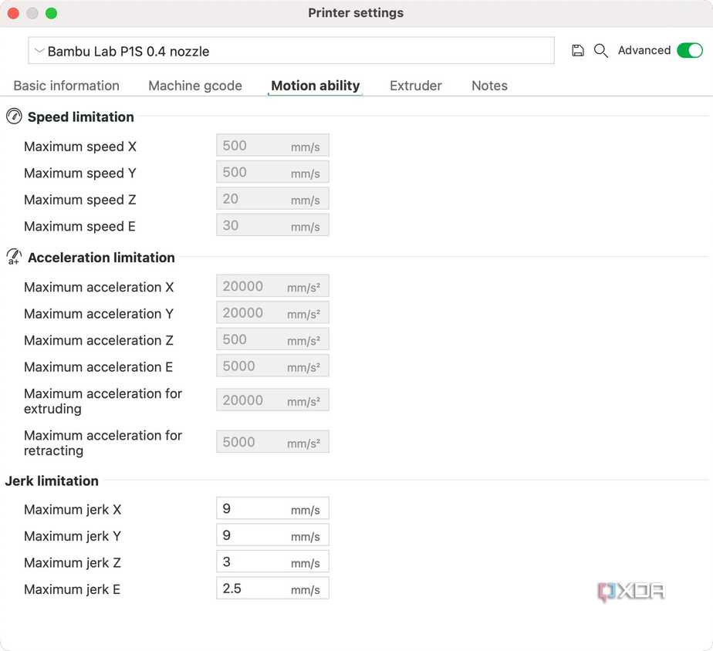Select the Motion ability tab

coord(315,86)
